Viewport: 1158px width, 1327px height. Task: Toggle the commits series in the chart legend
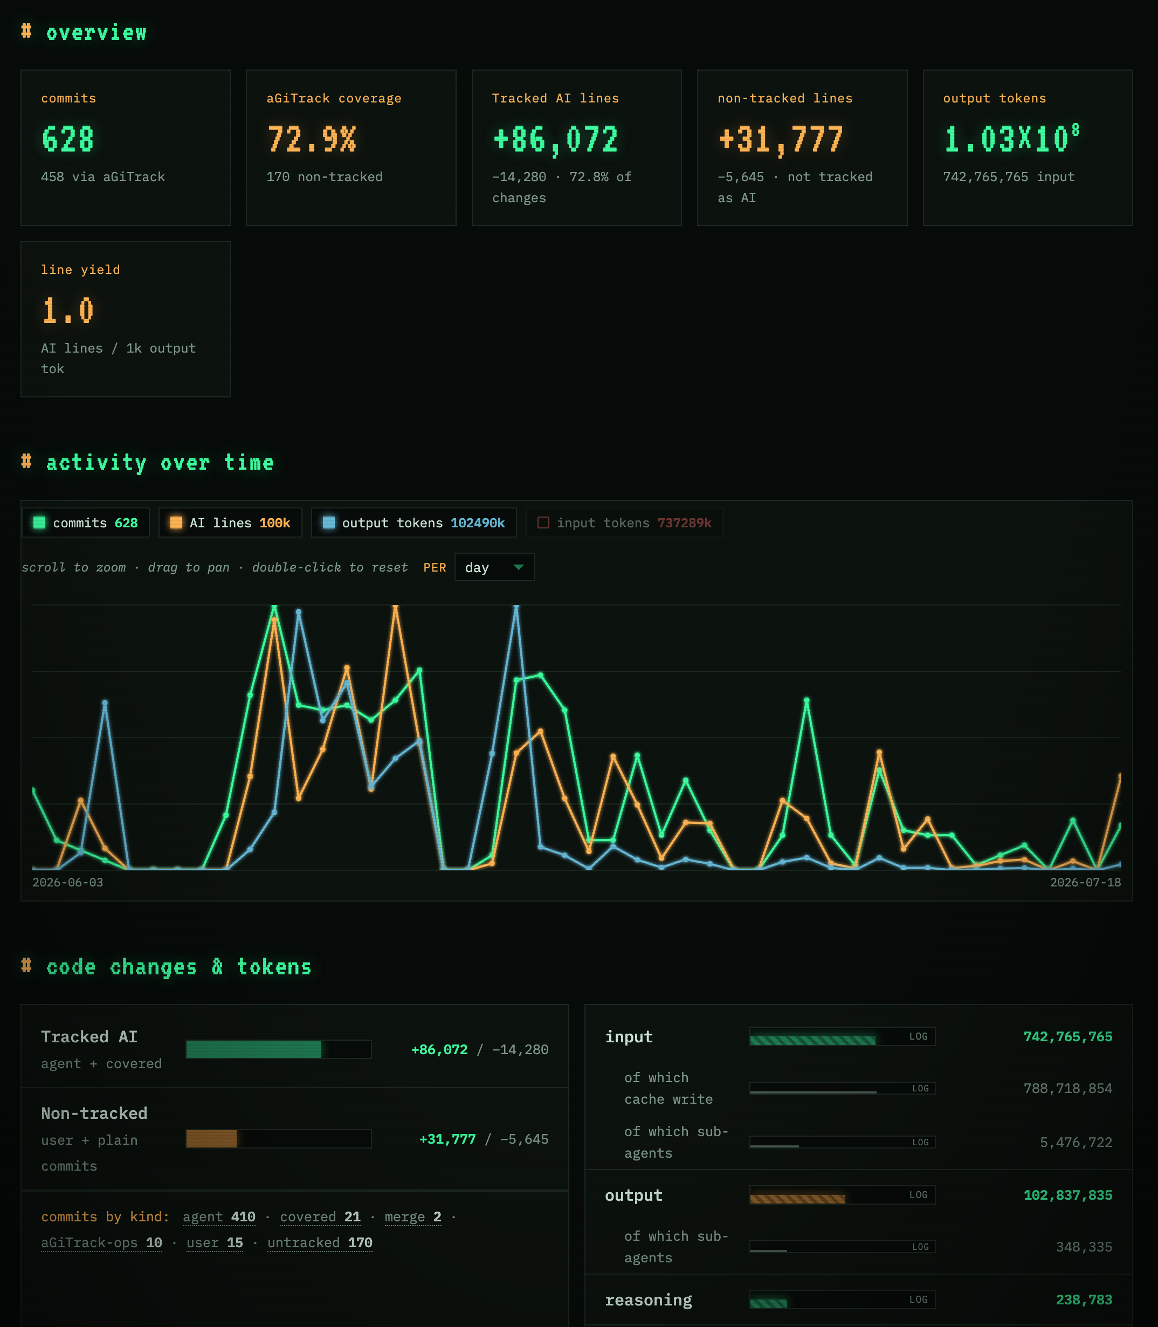[x=85, y=522]
